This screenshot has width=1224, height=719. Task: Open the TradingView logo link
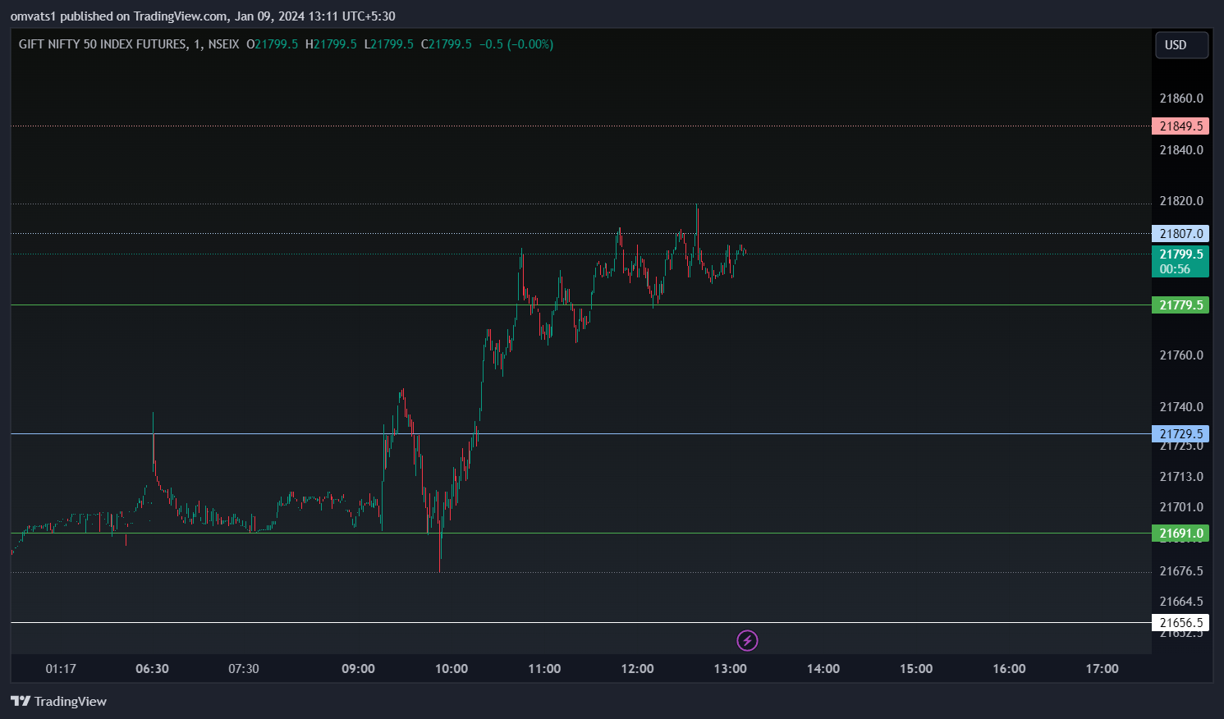click(58, 701)
